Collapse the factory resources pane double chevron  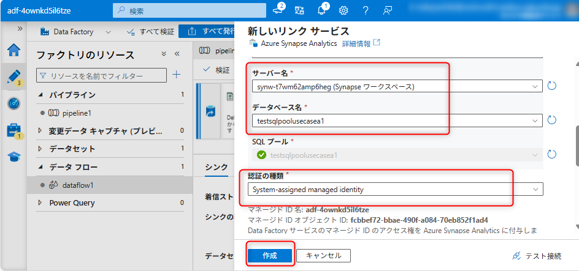coord(177,54)
